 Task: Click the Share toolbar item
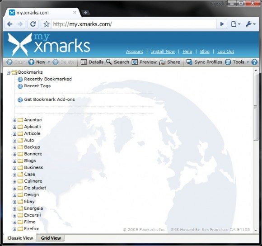tap(169, 62)
